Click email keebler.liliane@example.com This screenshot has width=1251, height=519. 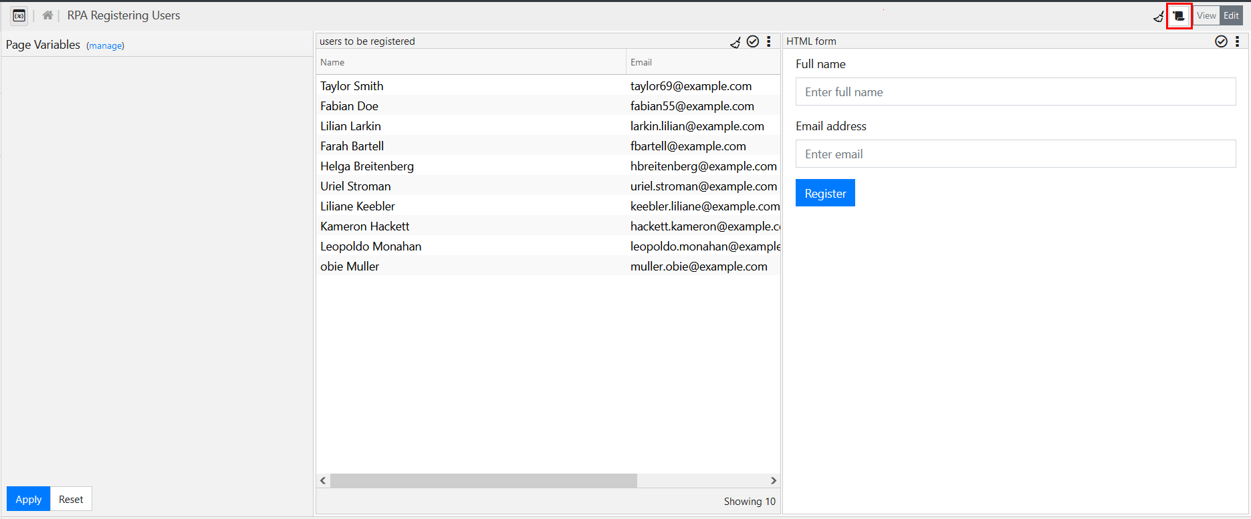705,206
